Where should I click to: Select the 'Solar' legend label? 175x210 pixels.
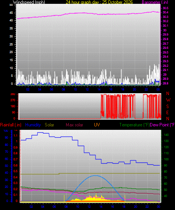tap(49, 125)
